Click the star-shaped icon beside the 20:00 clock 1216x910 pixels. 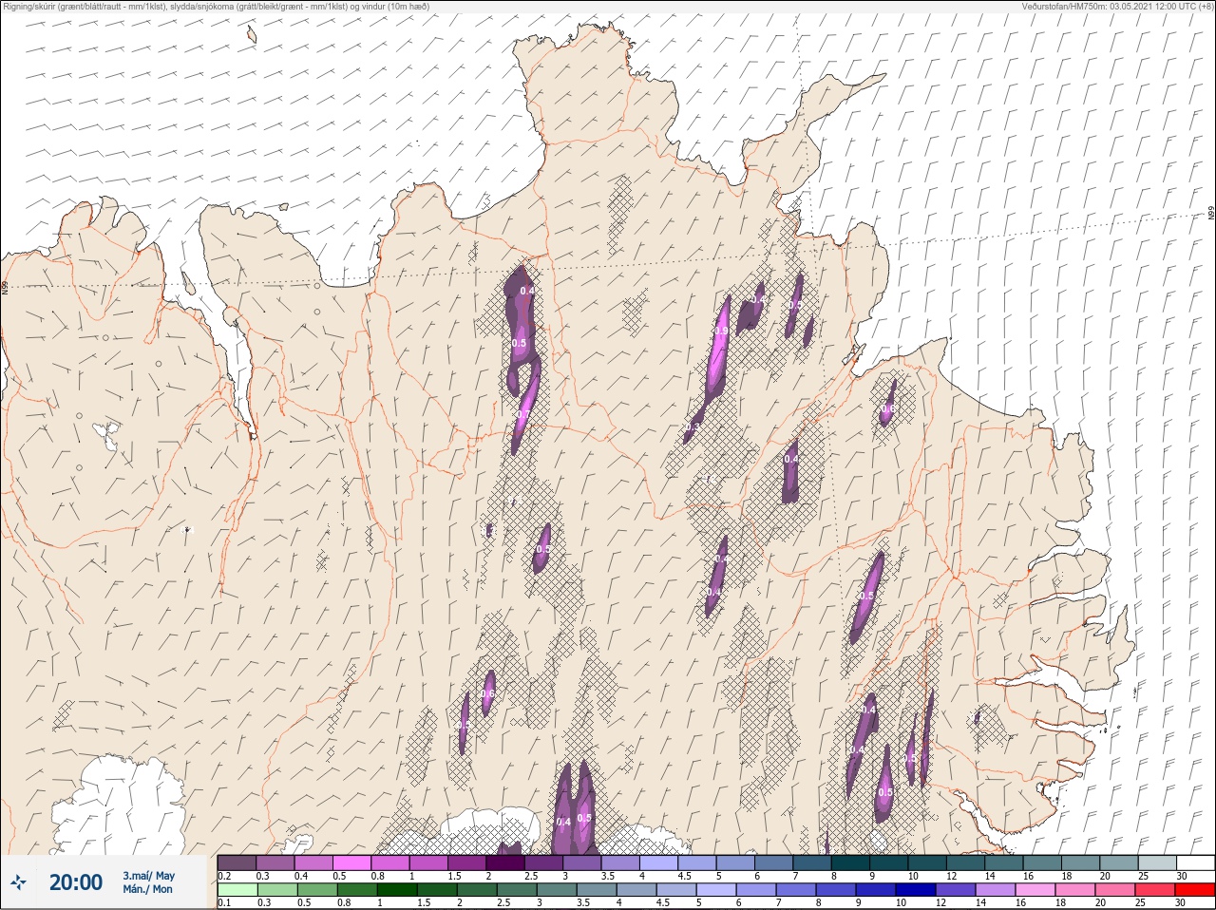[x=19, y=882]
